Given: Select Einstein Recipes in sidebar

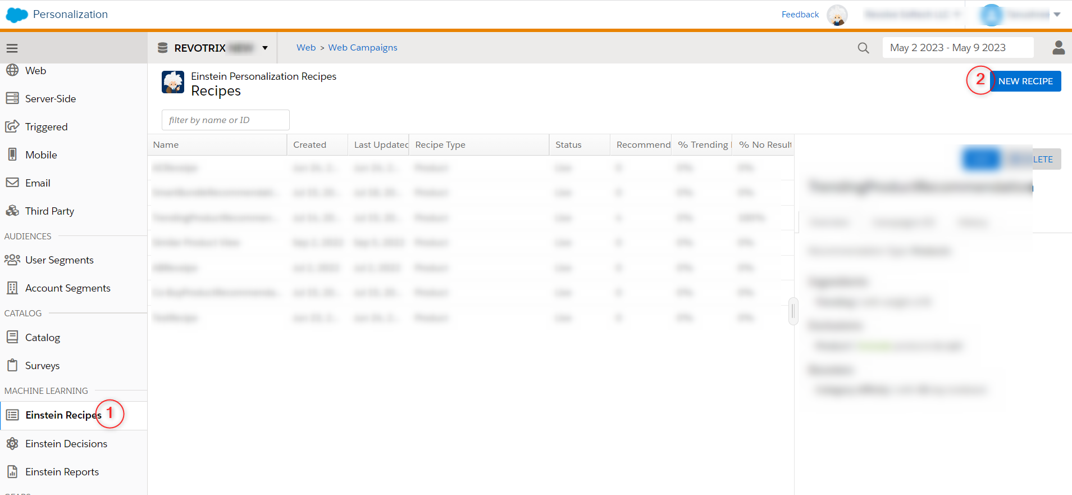Looking at the screenshot, I should tap(63, 415).
